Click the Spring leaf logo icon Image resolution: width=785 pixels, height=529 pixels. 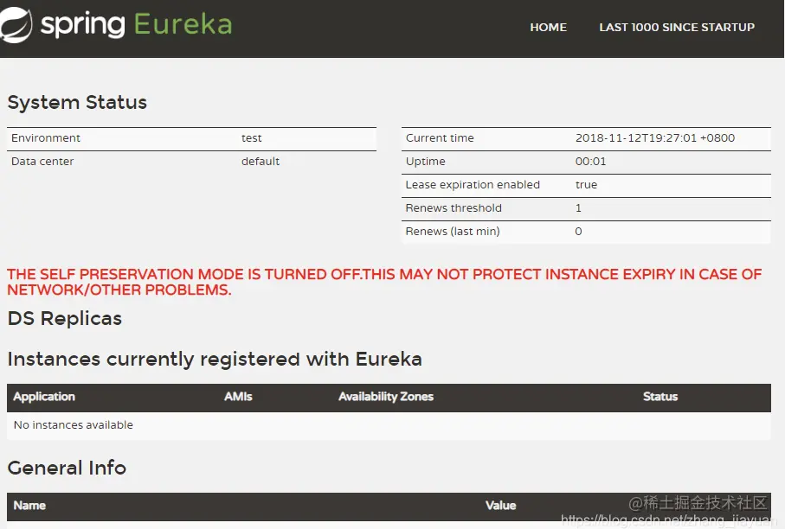pyautogui.click(x=16, y=25)
